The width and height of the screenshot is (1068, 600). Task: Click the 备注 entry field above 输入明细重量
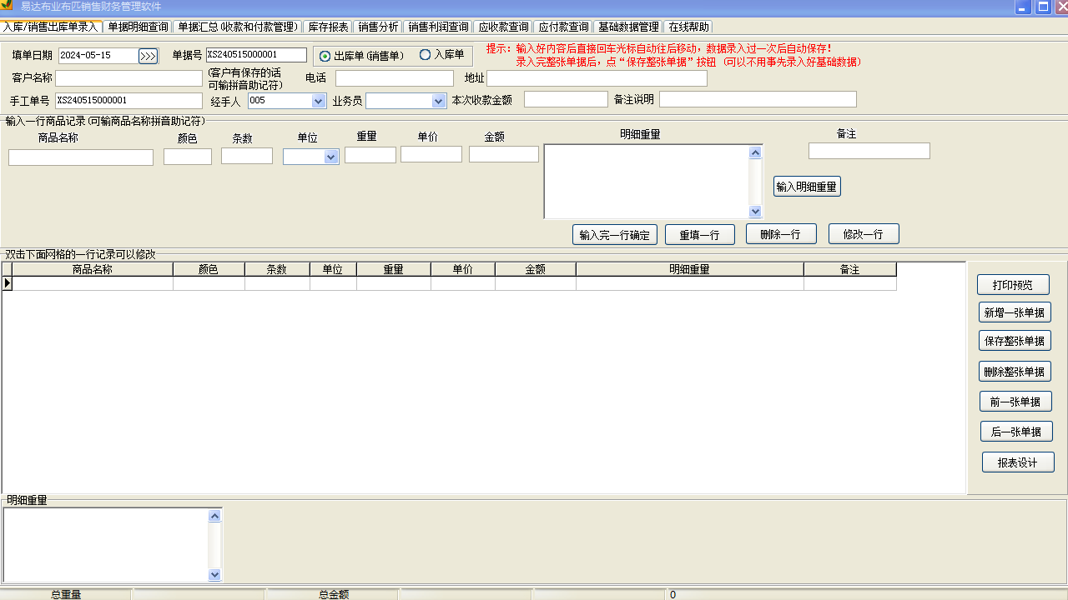[x=869, y=151]
